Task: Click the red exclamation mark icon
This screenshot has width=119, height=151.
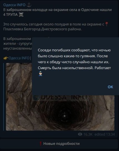Action: click(41, 144)
